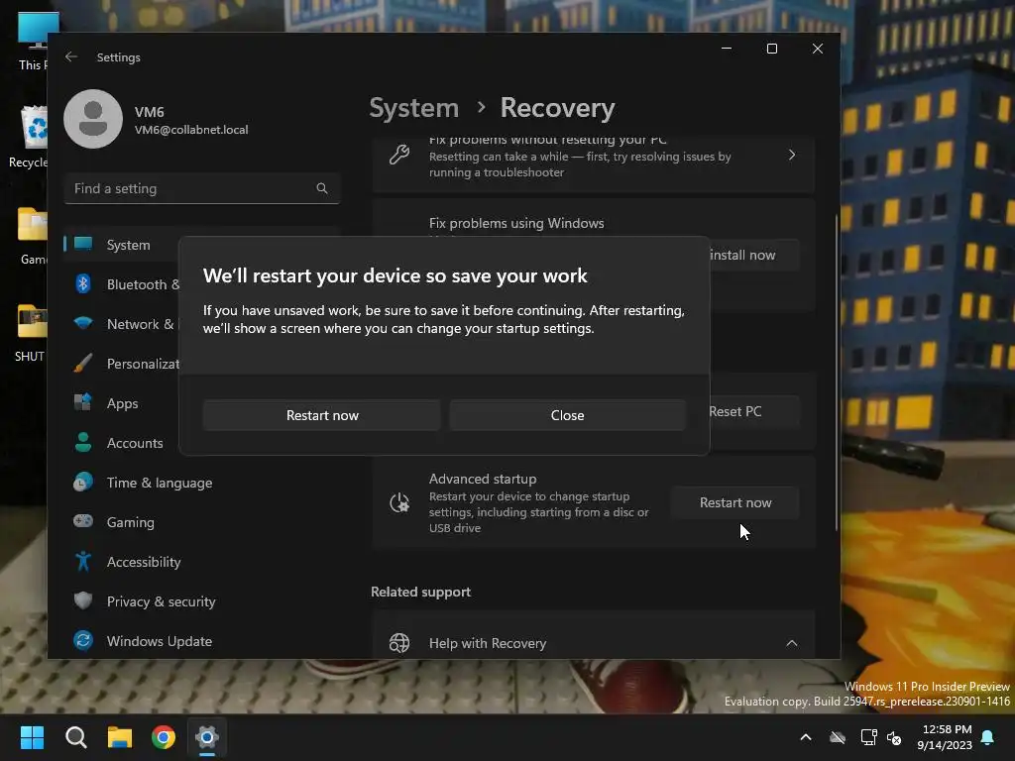Click System in the breadcrumb header
The image size is (1015, 761).
(x=413, y=108)
